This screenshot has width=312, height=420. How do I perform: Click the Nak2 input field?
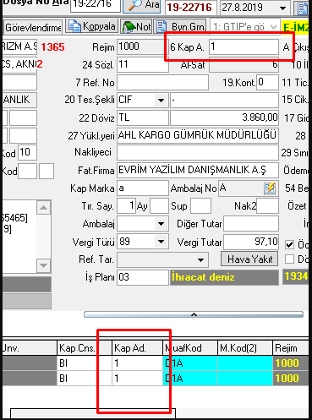click(267, 206)
